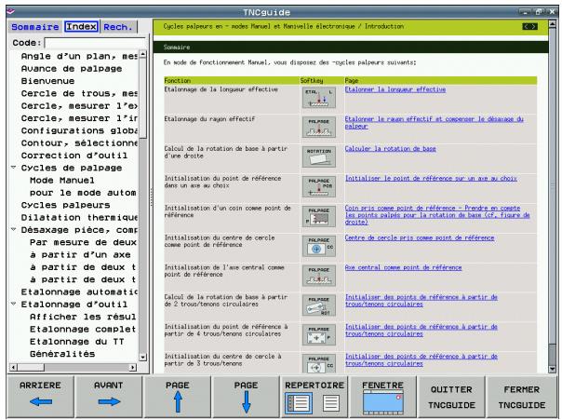The image size is (562, 420).
Task: Open link Initialiser le point de référence sur un axe
Action: 431,179
